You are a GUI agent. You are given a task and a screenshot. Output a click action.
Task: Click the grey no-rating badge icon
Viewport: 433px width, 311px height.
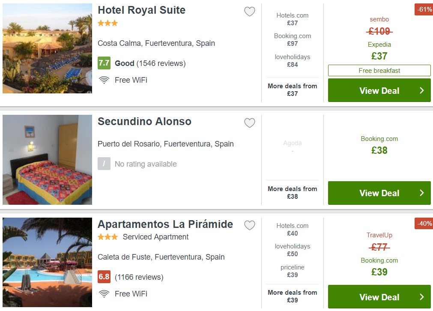click(104, 164)
